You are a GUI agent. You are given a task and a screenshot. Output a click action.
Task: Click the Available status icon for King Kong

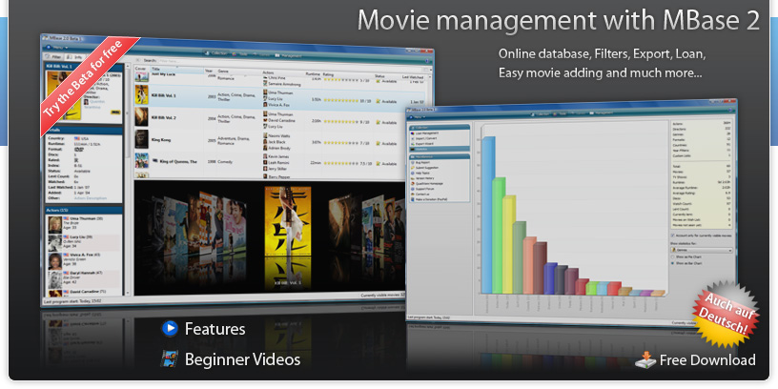(378, 143)
